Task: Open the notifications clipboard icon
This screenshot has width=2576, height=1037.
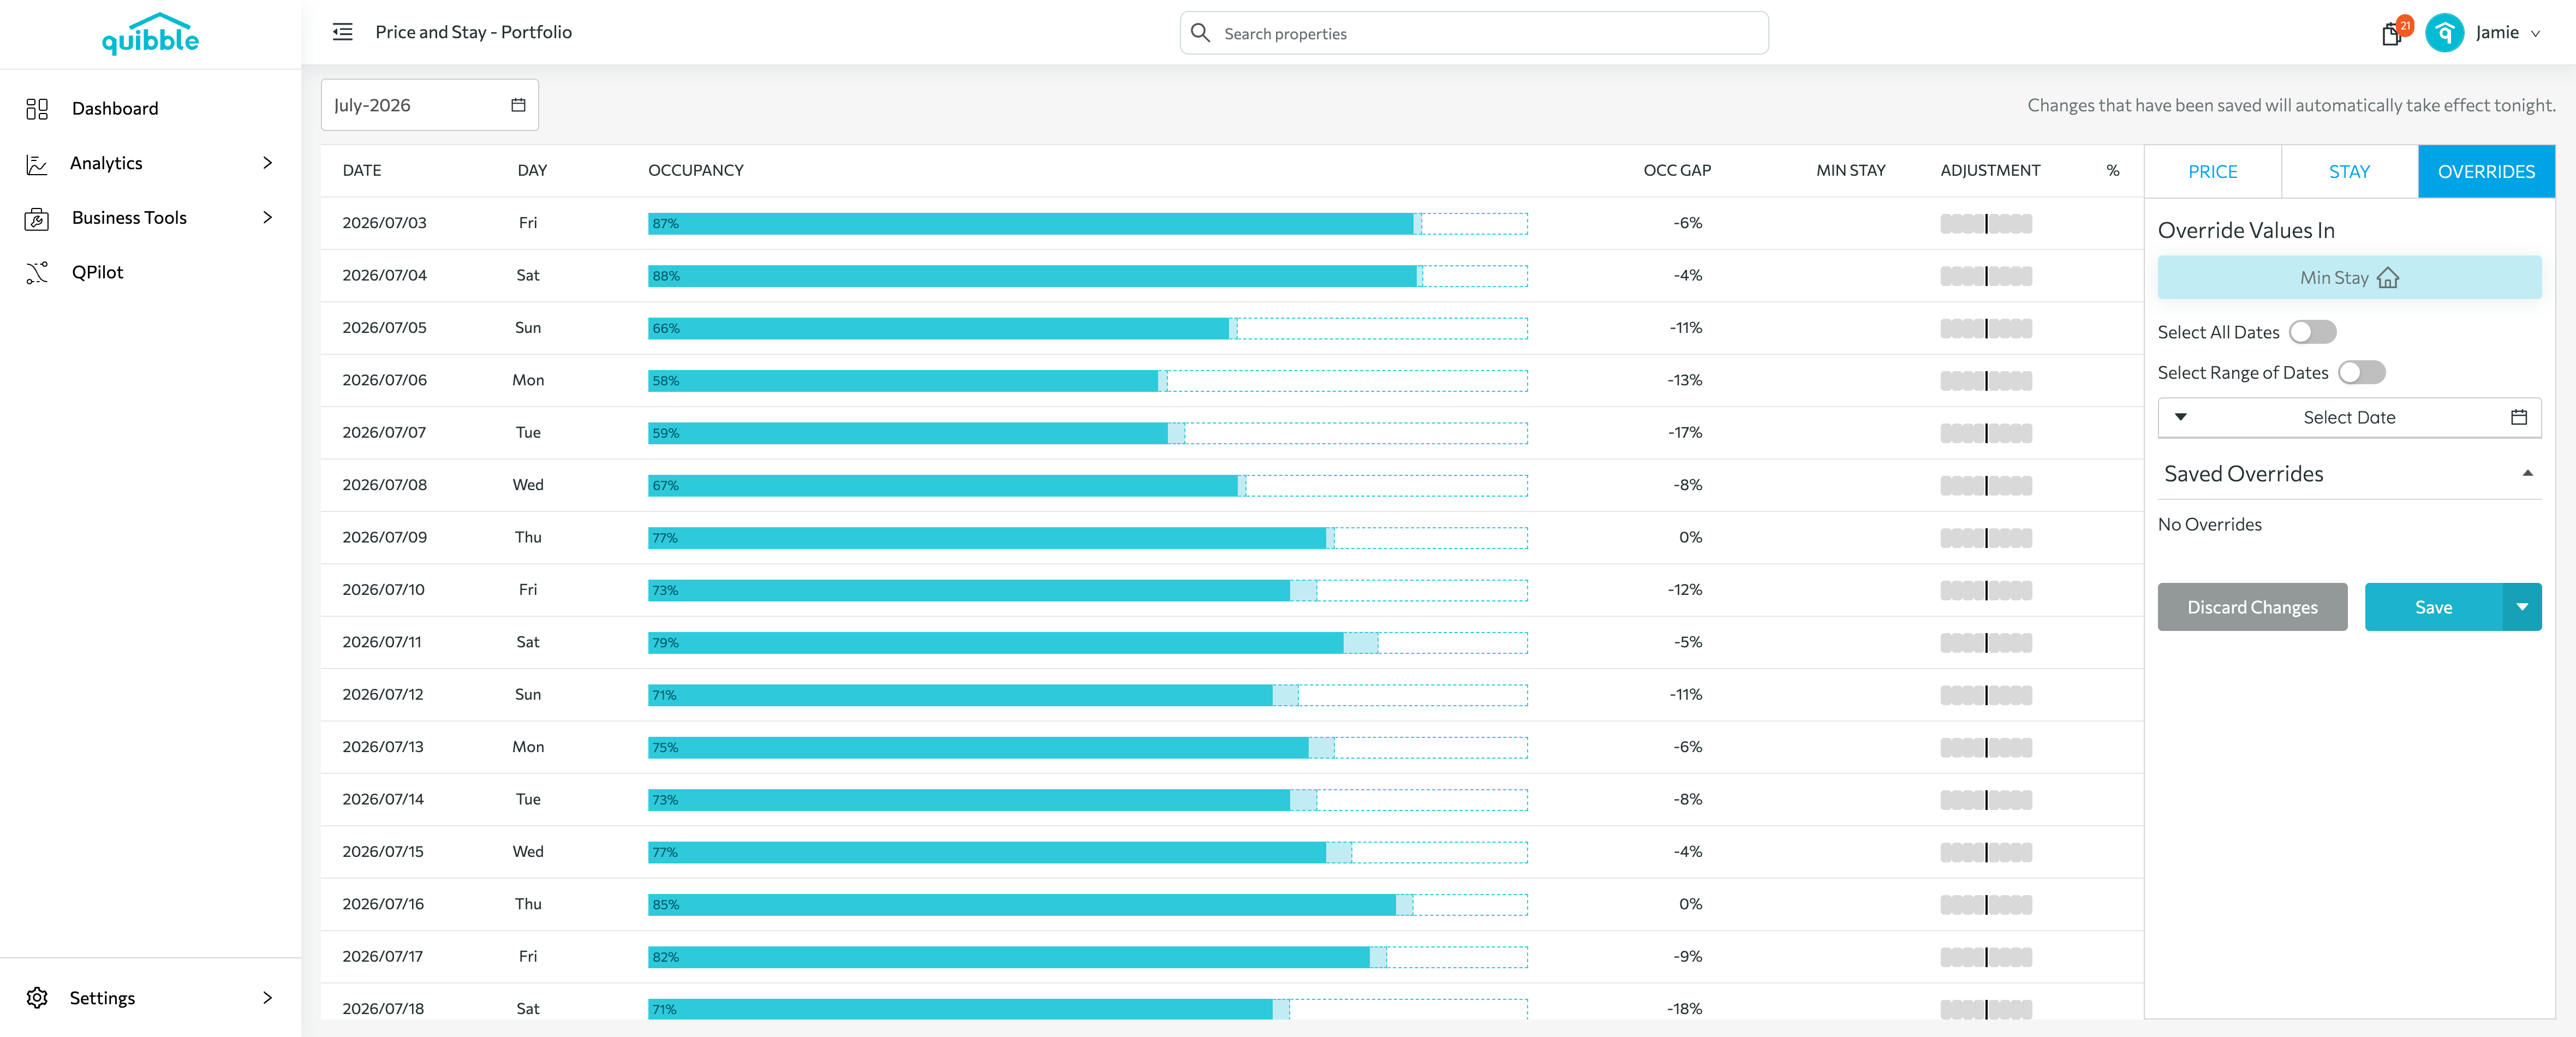Action: pyautogui.click(x=2390, y=34)
